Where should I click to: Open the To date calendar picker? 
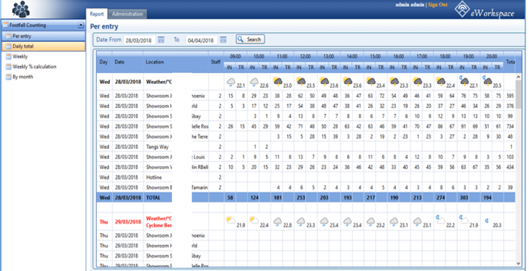point(223,40)
